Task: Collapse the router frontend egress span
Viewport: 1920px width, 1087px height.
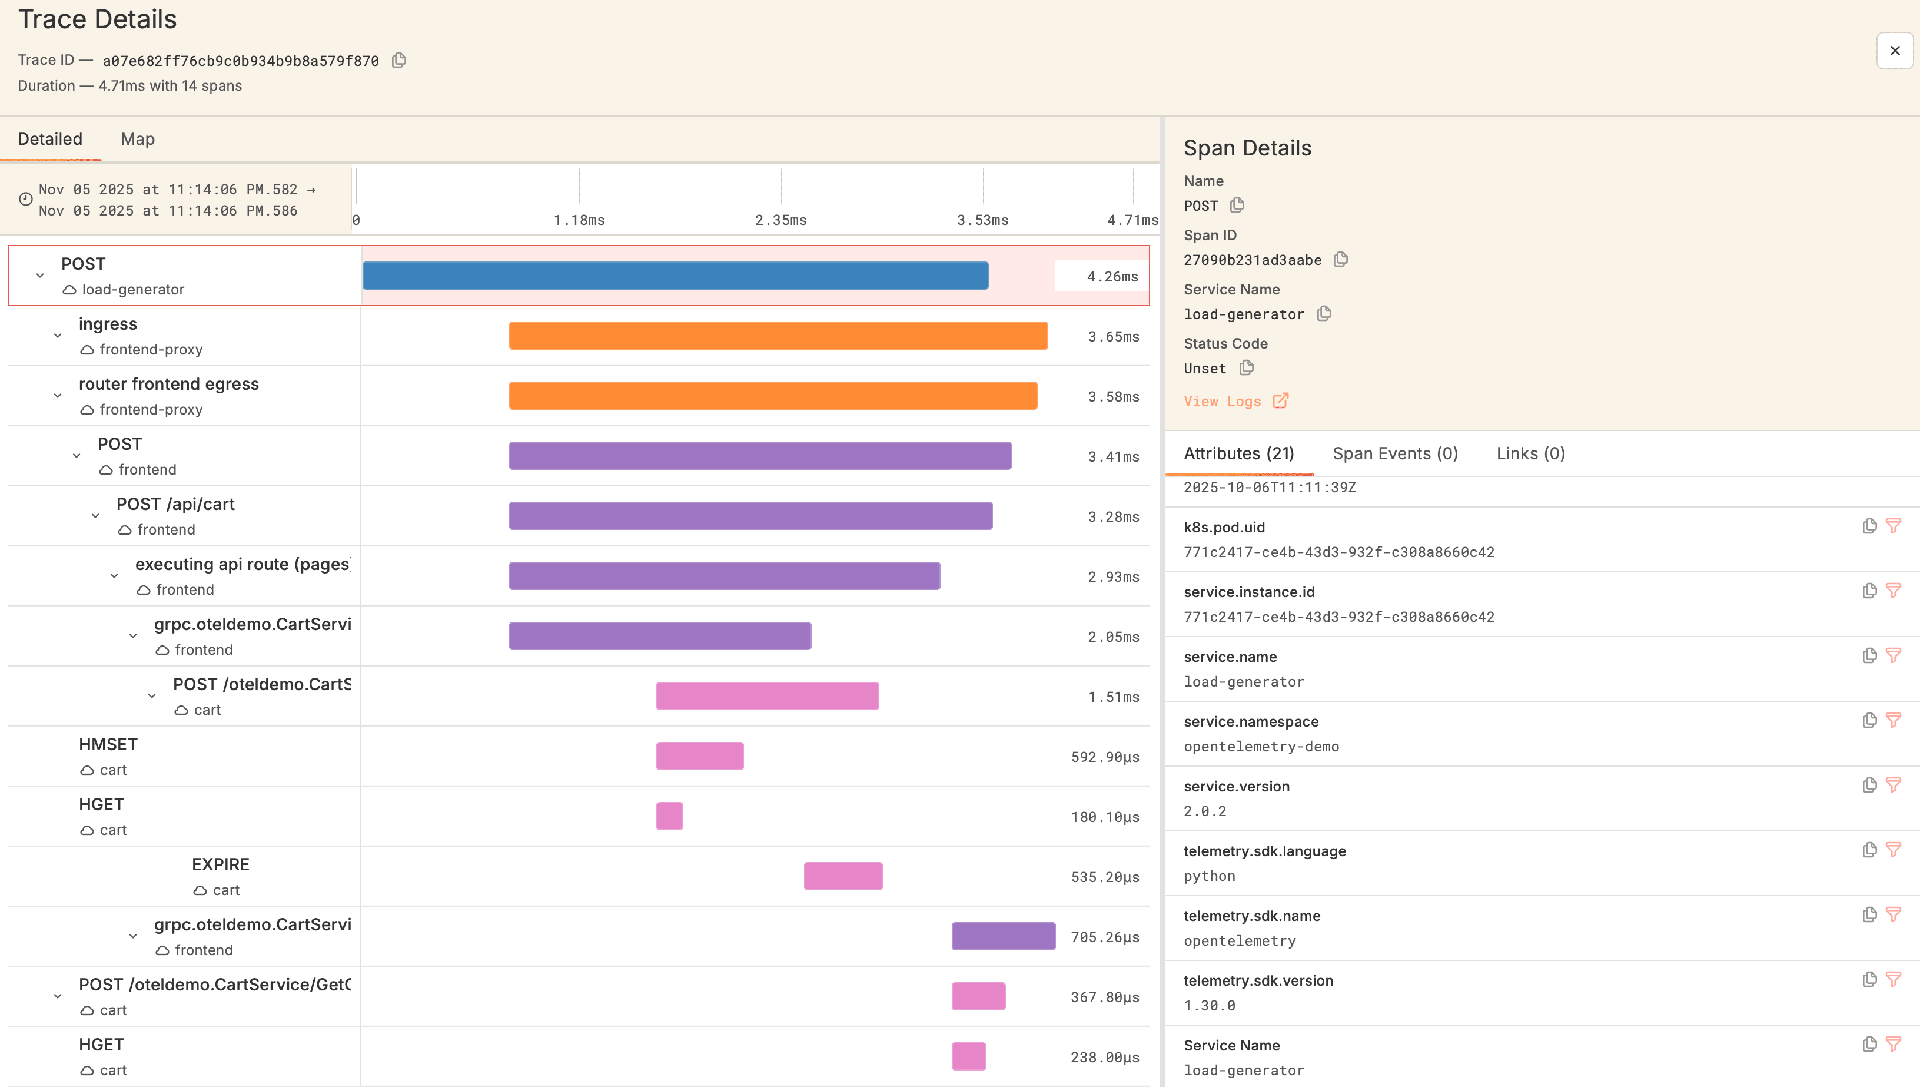Action: pos(58,396)
